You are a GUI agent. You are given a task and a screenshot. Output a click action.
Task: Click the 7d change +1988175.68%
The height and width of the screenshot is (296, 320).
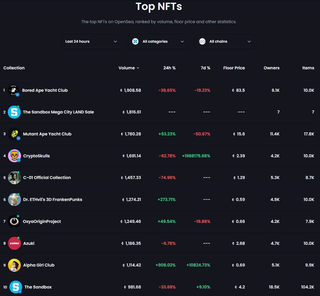196,156
